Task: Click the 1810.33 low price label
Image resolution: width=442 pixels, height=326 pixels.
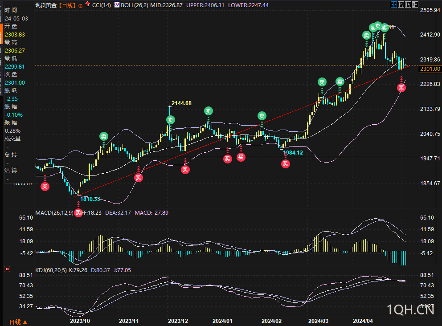Action: [90, 199]
